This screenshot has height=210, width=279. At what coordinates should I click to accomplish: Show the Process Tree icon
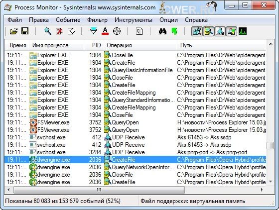coord(139,31)
